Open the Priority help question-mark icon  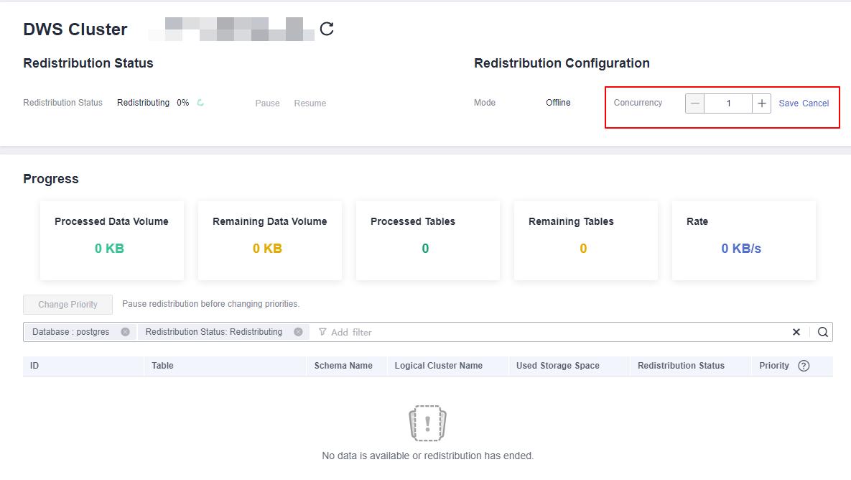pyautogui.click(x=804, y=366)
